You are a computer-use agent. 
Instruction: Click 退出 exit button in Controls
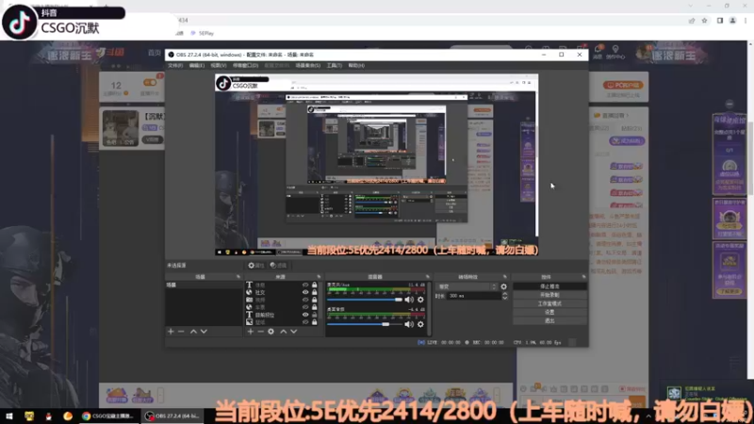point(549,320)
